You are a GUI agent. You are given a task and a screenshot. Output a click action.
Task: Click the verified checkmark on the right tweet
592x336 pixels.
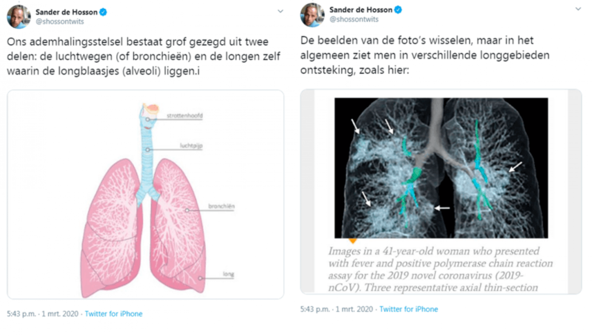pyautogui.click(x=398, y=9)
